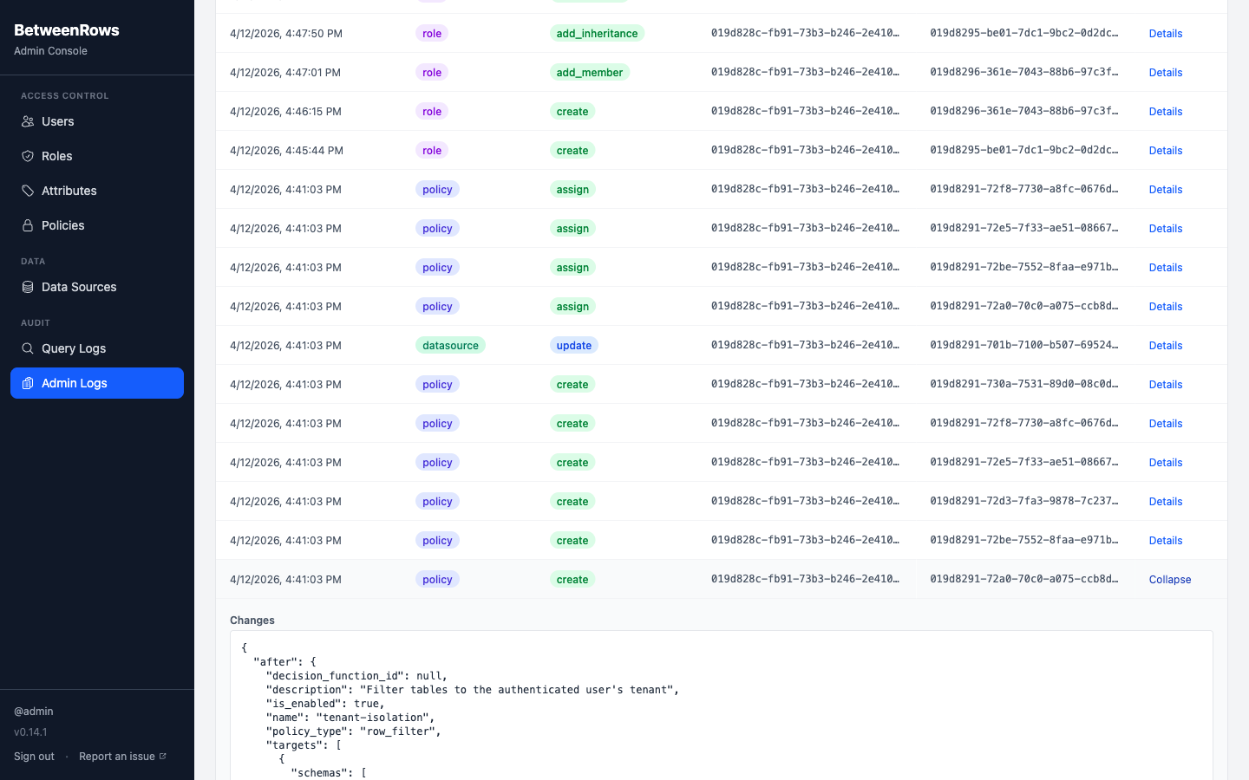Image resolution: width=1249 pixels, height=780 pixels.
Task: Click the role badge on the 4:47:50 PM row
Action: point(431,33)
